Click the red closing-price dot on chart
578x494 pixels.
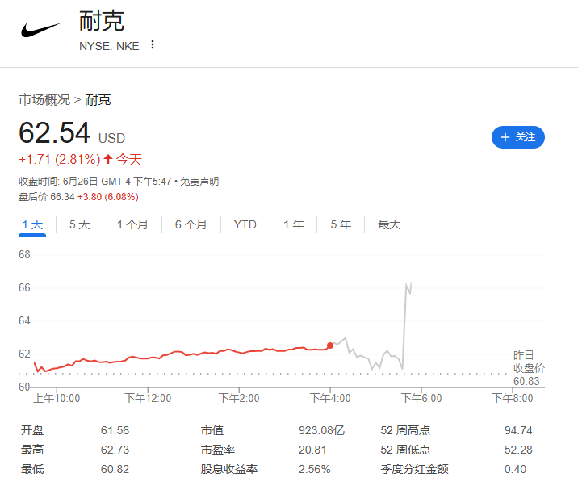point(330,345)
